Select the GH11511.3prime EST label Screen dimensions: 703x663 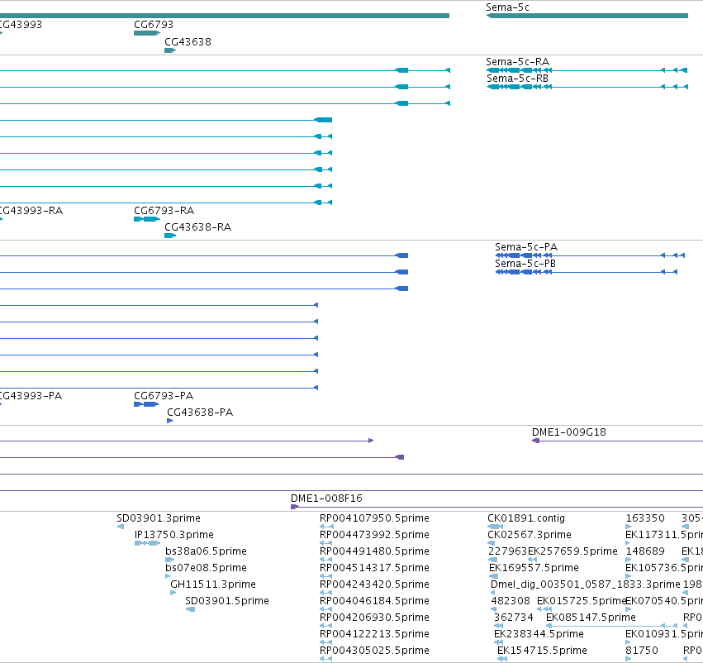213,584
